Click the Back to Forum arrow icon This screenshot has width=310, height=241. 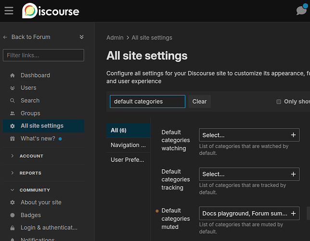(x=5, y=37)
